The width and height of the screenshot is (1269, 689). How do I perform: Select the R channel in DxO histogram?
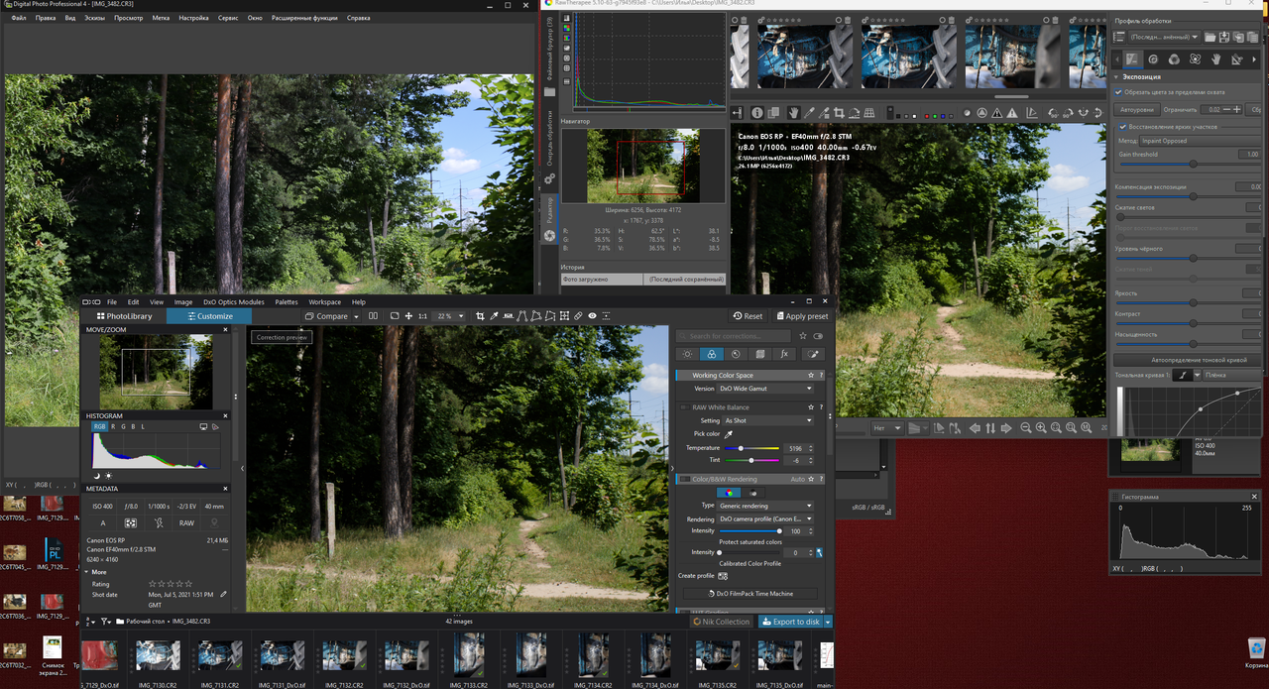pos(112,426)
